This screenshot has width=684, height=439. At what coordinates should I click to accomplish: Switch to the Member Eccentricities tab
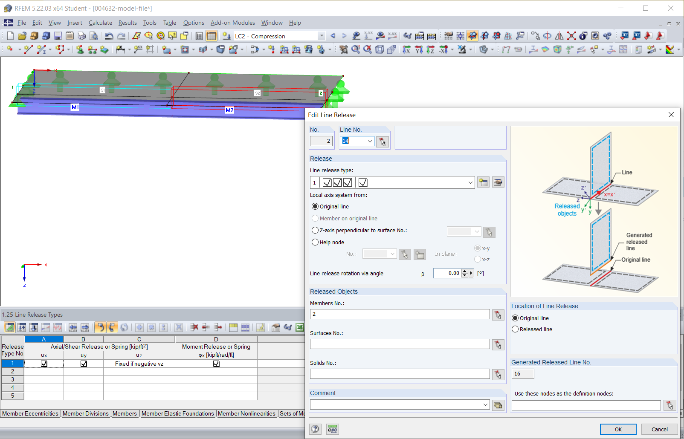(x=30, y=413)
